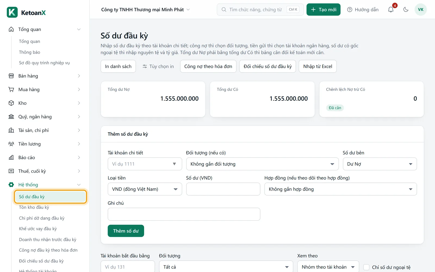
Task: Click Công nợ theo hóa đơn button
Action: point(208,66)
